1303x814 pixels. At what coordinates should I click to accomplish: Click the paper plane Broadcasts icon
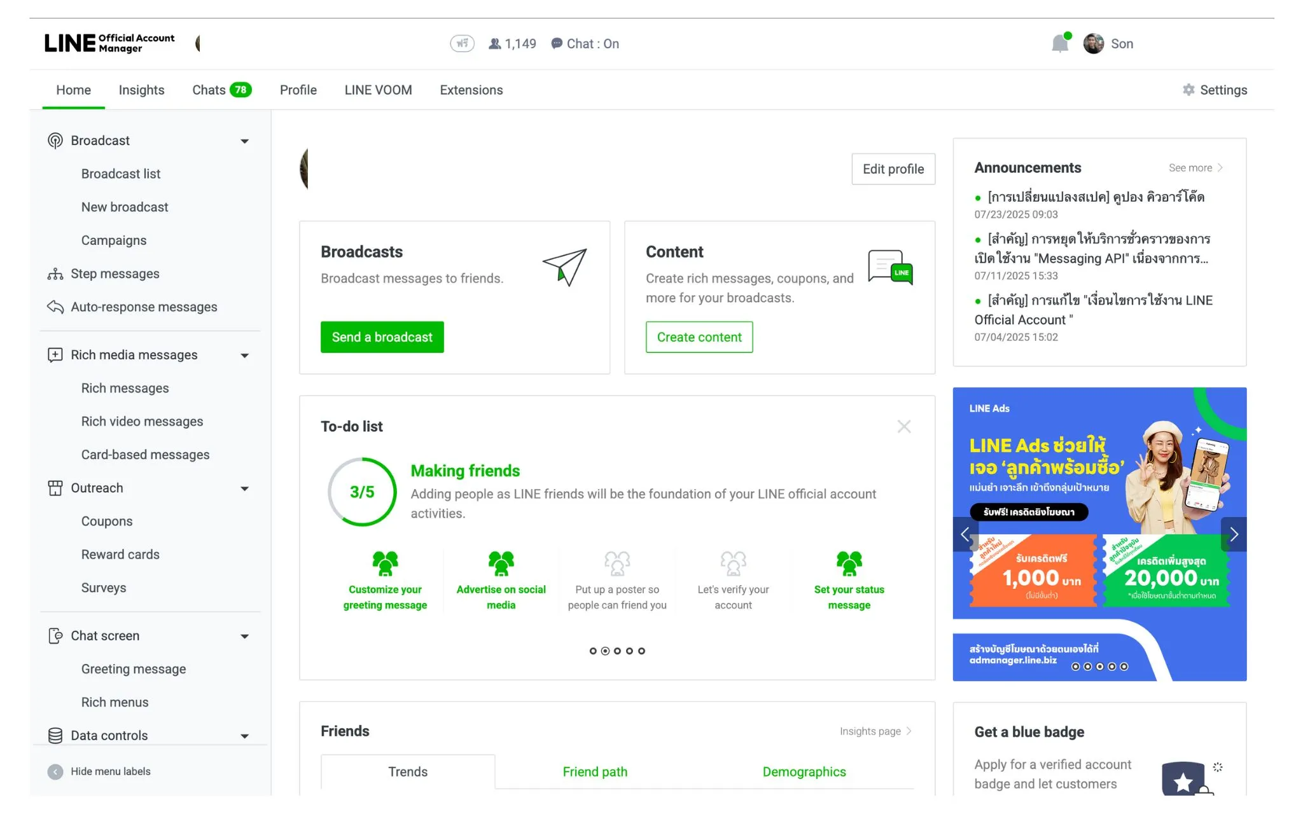point(564,267)
